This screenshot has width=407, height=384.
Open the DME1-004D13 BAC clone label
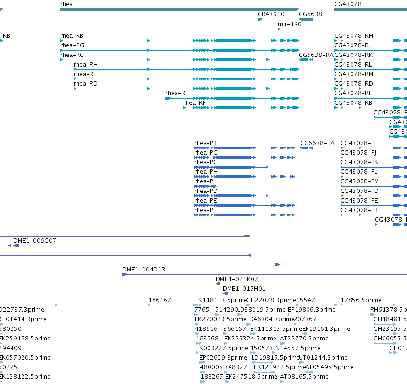144,270
